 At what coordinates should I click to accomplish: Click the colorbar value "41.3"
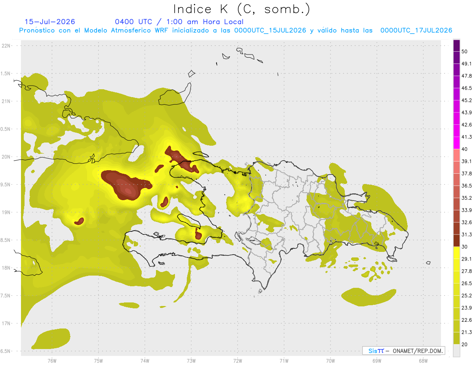[x=467, y=137]
